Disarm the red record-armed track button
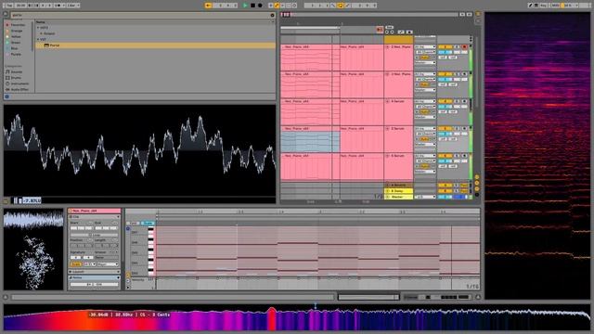 click(x=464, y=47)
